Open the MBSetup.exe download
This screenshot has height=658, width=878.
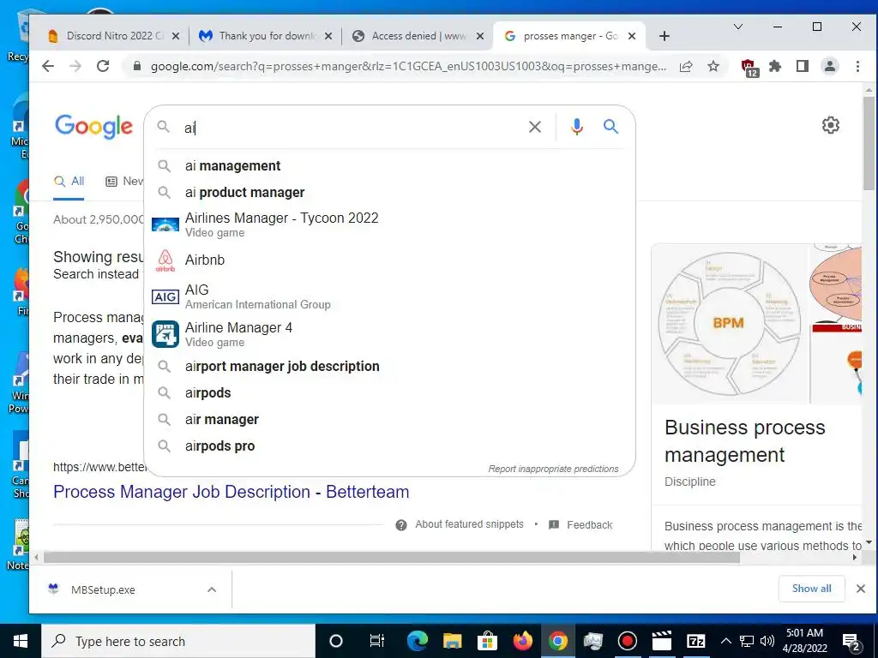(x=103, y=589)
